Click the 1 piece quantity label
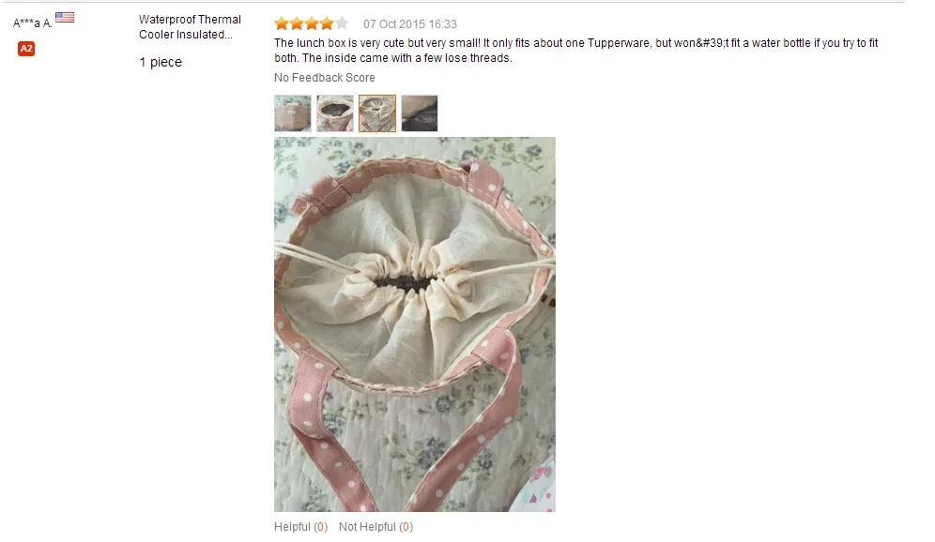Screen dimensions: 935x542 pos(161,62)
